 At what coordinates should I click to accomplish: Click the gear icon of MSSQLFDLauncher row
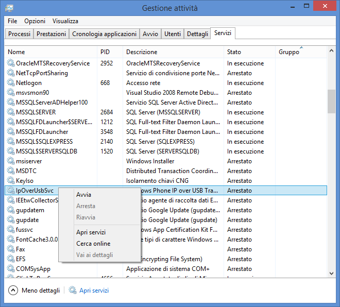click(x=11, y=131)
